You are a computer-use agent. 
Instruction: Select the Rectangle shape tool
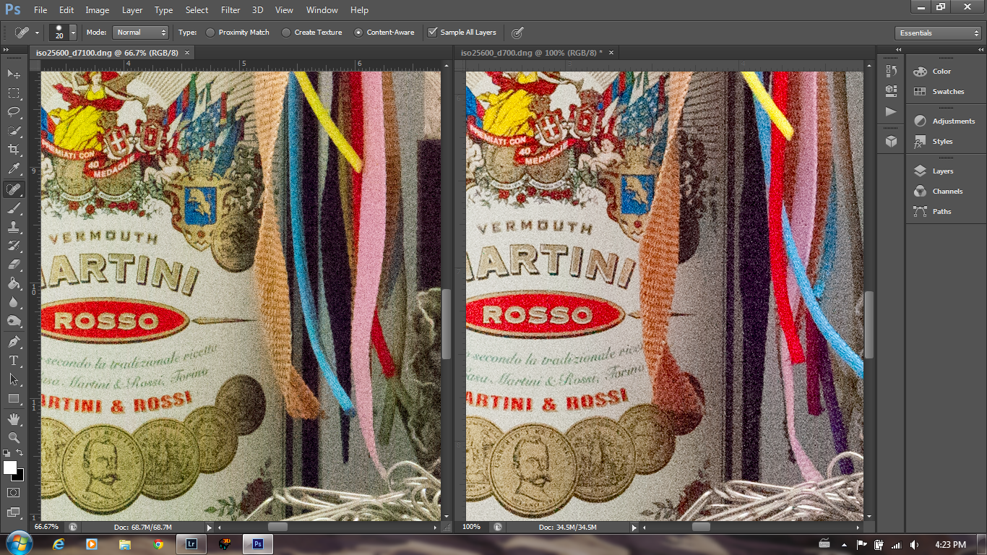[14, 398]
